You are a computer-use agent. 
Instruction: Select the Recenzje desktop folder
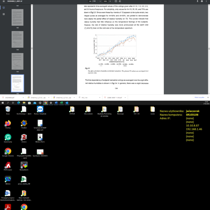point(120,110)
